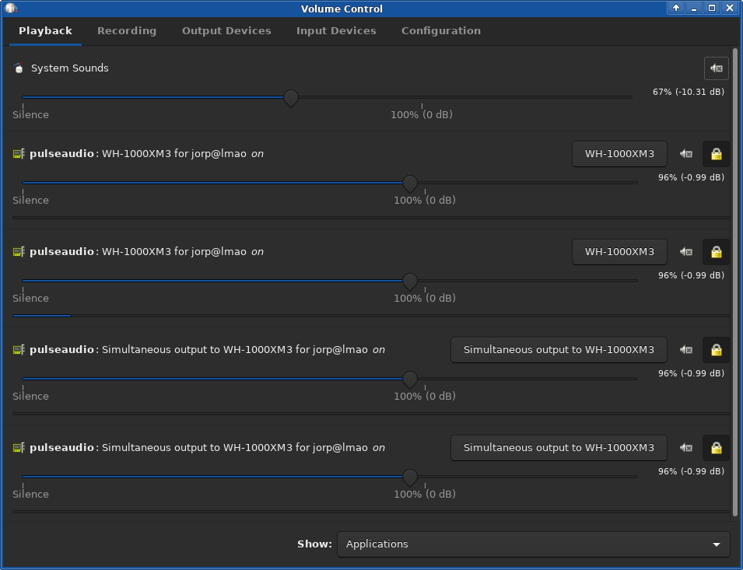Image resolution: width=743 pixels, height=570 pixels.
Task: Open first stream's WH-1000XM3 device selector
Action: tap(619, 154)
